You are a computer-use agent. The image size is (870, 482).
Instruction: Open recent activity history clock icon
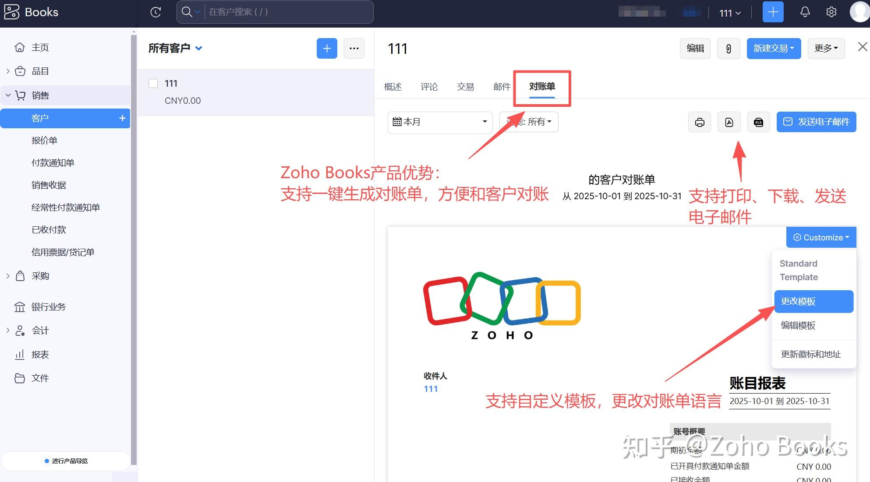pyautogui.click(x=156, y=12)
